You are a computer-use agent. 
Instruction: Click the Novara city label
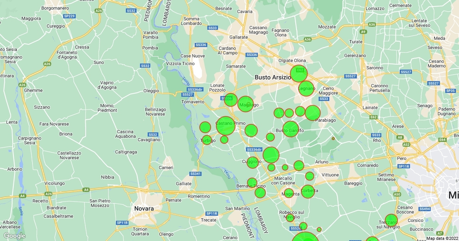click(144, 209)
